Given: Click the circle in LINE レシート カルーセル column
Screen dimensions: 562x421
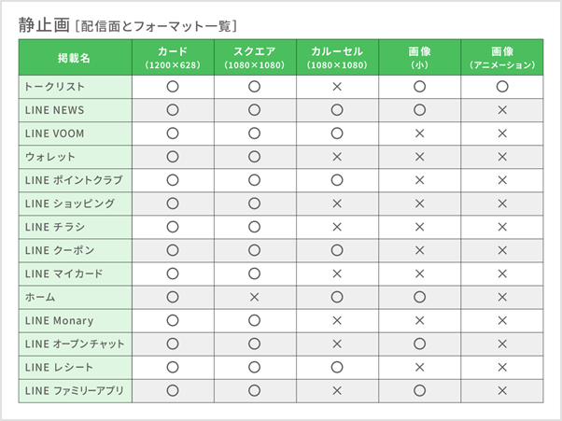Looking at the screenshot, I should pyautogui.click(x=337, y=367).
